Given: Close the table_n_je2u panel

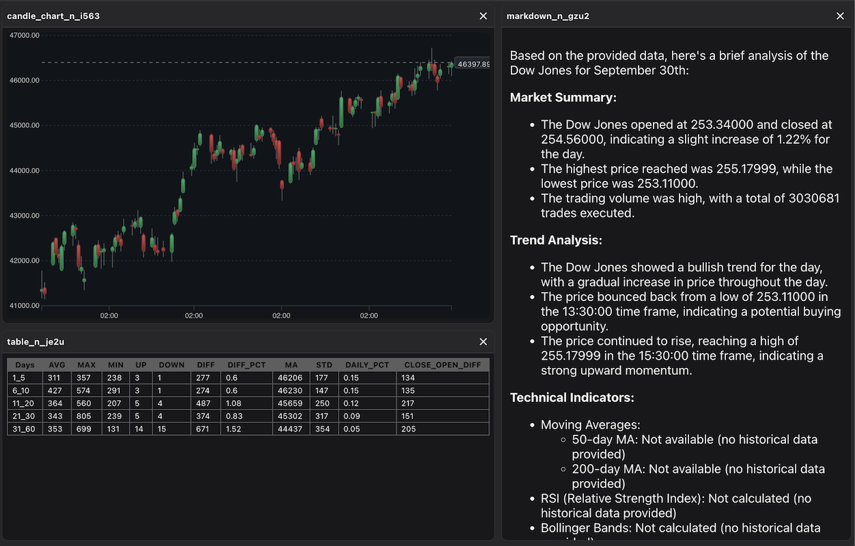Looking at the screenshot, I should (483, 341).
